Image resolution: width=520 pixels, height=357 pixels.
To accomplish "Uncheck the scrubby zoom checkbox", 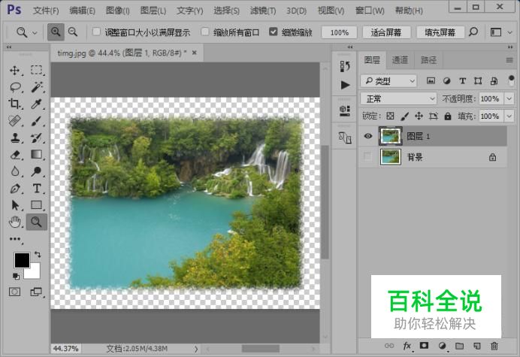I will 273,32.
